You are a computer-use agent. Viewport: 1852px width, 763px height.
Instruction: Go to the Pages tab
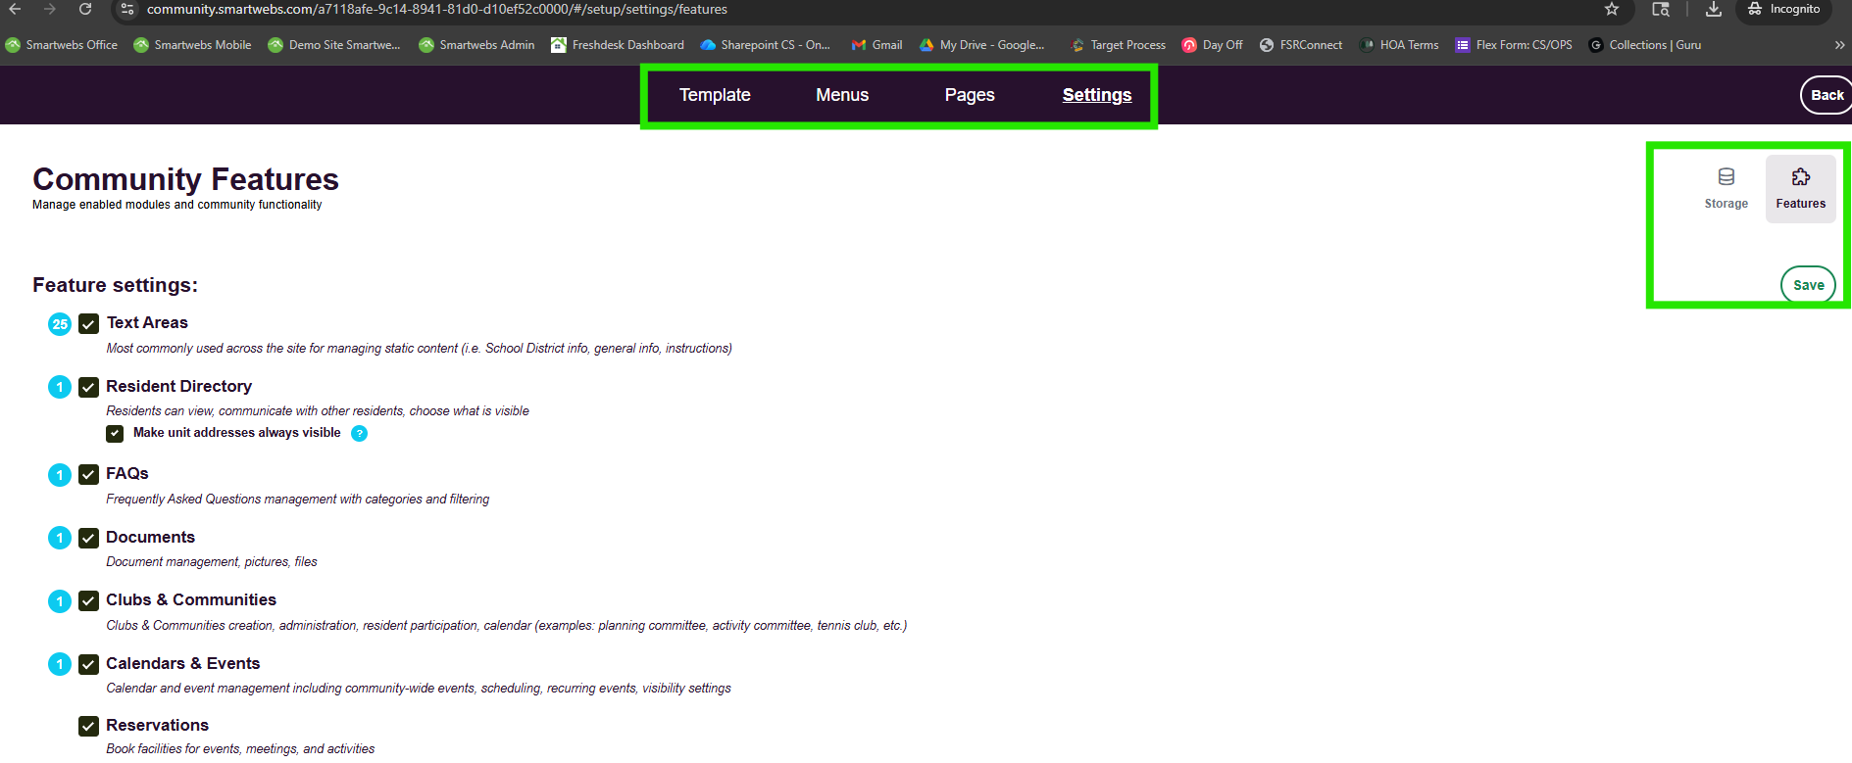click(x=970, y=95)
